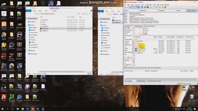Image resolution: width=198 pixels, height=111 pixels.
Task: Open GitHub Desktop icon on desktop
Action: 27,87
